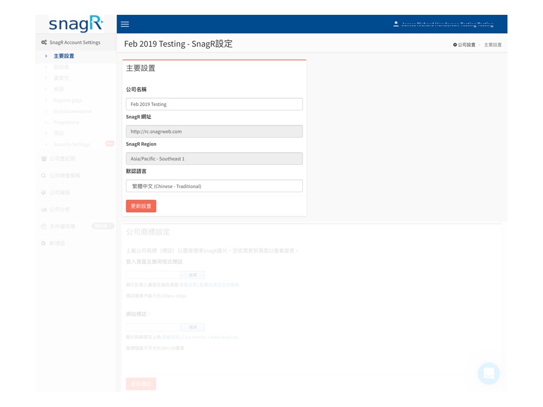Screen dimensions: 543x407
Task: Open SnagR Account Settings section
Action: [x=76, y=42]
